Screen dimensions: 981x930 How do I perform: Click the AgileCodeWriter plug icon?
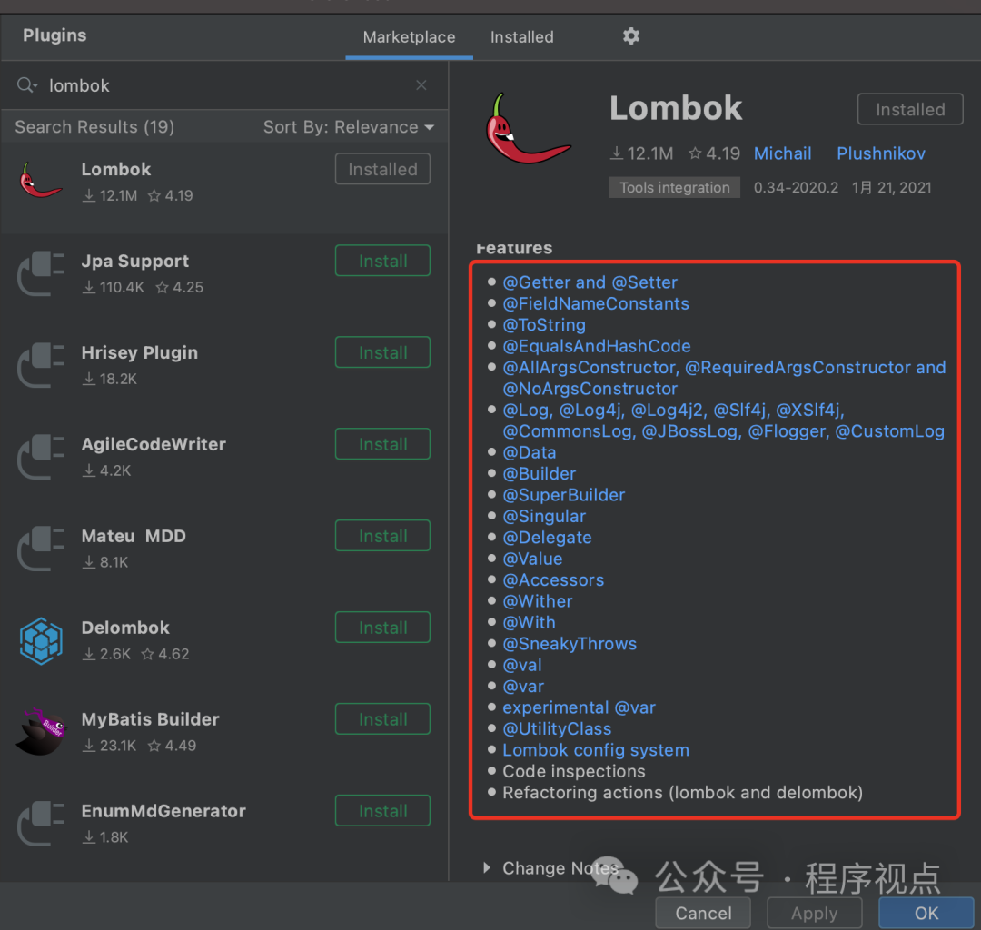(x=41, y=457)
